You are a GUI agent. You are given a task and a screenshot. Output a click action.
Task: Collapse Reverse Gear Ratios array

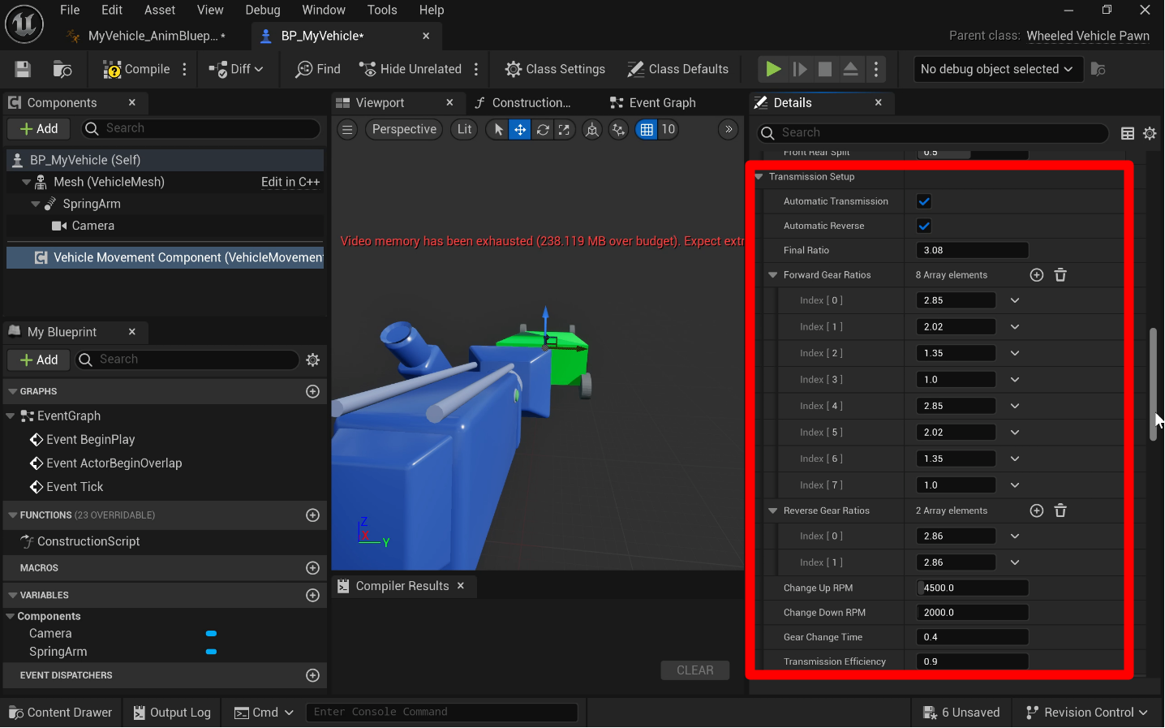[x=773, y=510]
